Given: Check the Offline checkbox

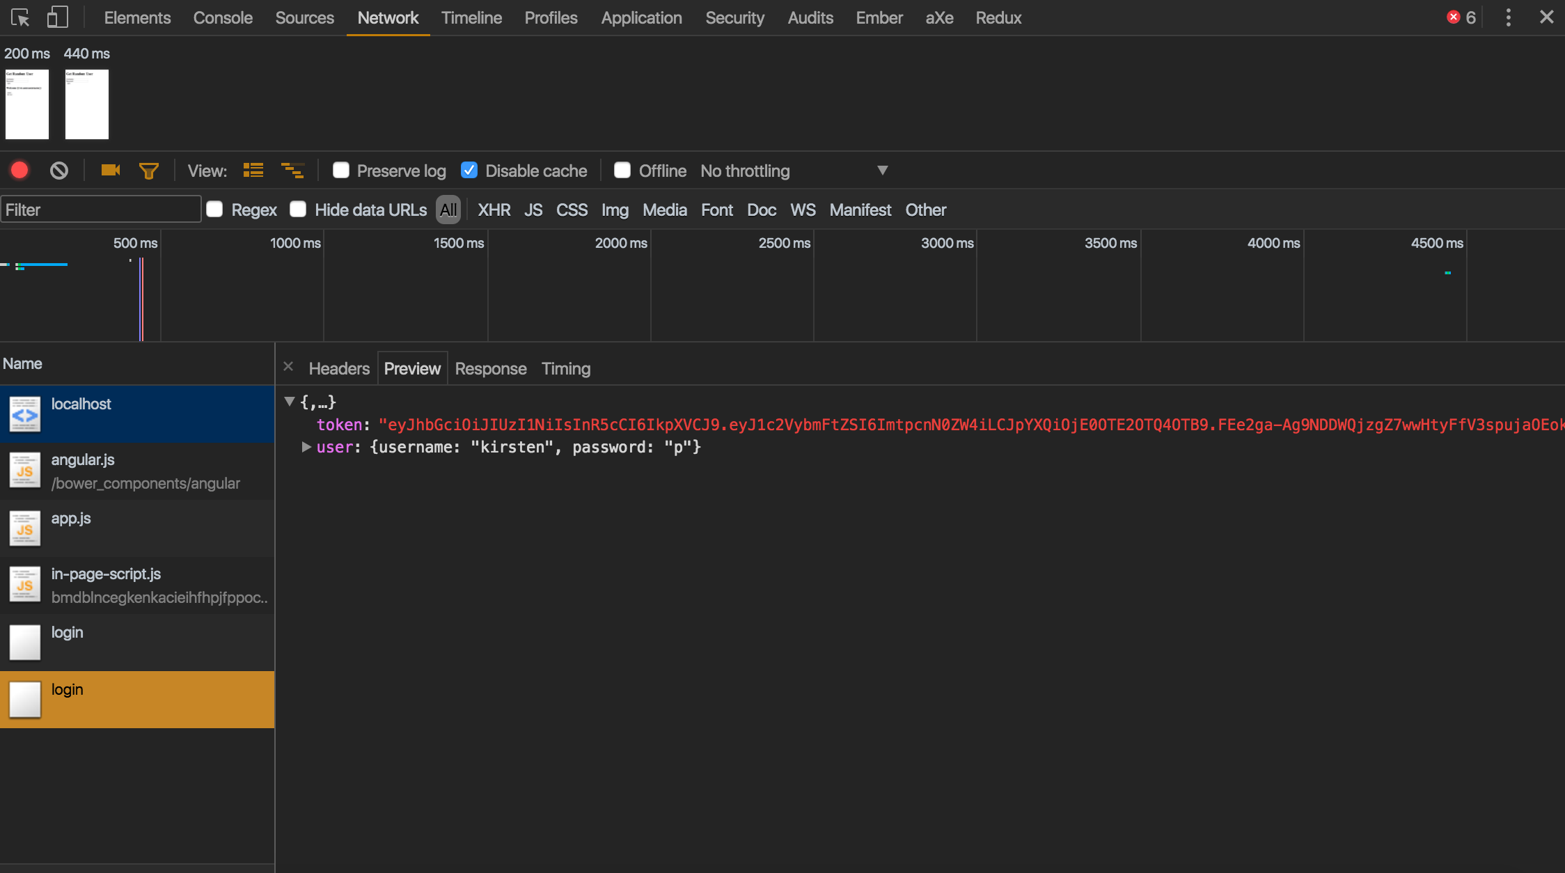Looking at the screenshot, I should tap(622, 171).
